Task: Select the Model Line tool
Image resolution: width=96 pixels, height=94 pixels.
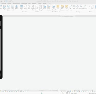Action: tap(36, 8)
